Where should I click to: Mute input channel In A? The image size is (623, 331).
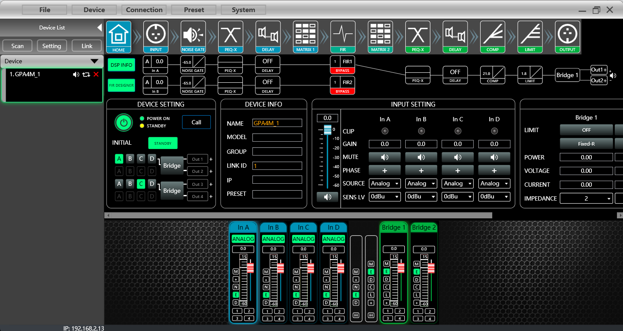point(384,157)
